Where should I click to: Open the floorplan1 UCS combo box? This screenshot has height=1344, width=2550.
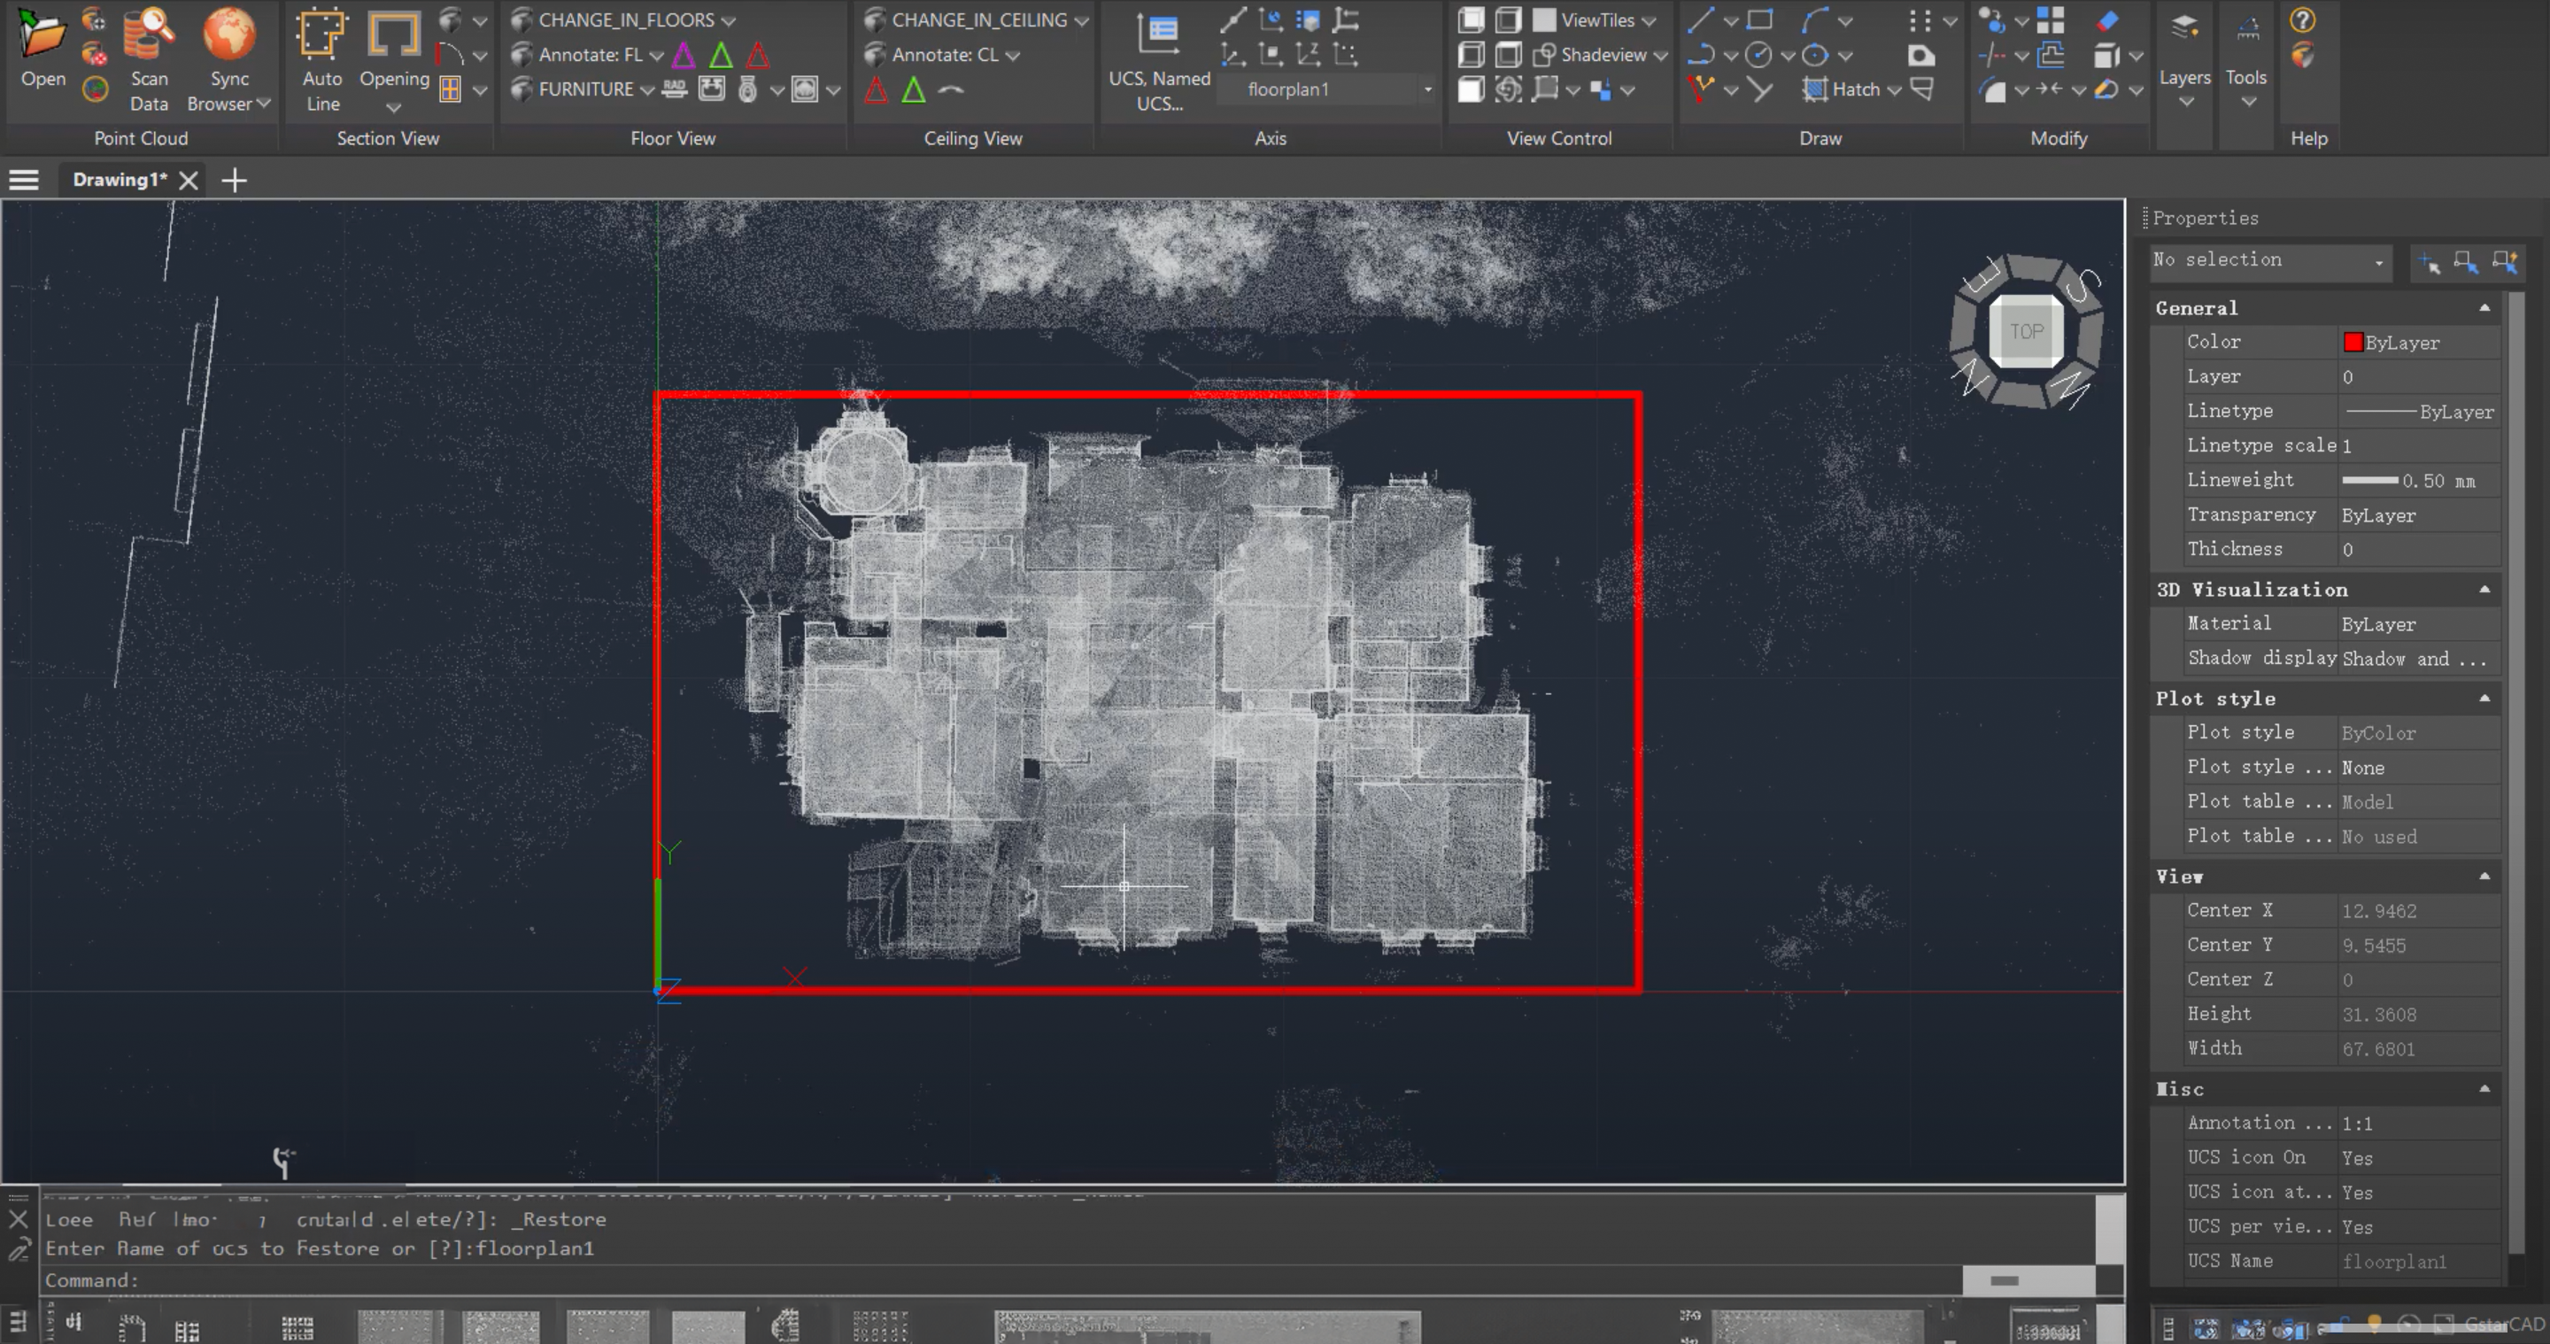click(1426, 89)
